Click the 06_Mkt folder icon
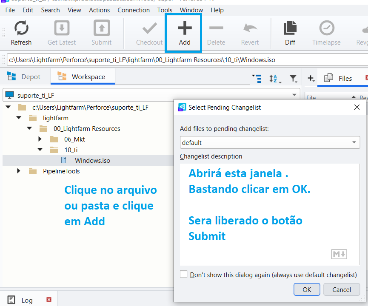This screenshot has height=306, width=368. click(x=54, y=139)
